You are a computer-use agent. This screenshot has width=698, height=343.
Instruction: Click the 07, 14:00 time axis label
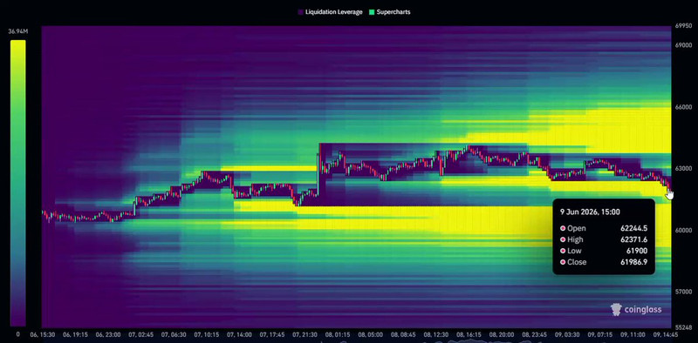239,334
